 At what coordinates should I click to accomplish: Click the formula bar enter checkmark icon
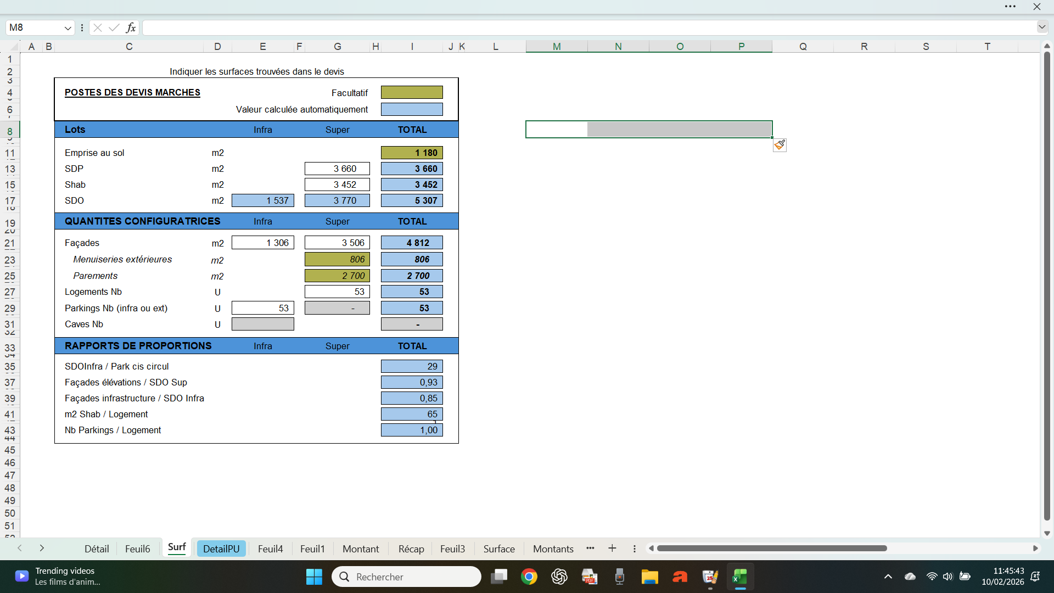point(114,27)
